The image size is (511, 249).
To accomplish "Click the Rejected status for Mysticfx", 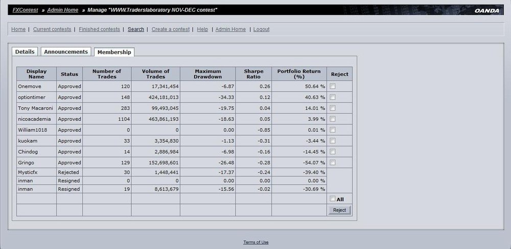I will [68, 172].
